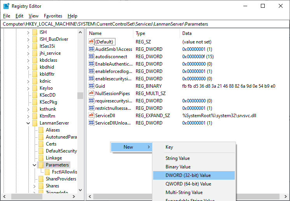Select QWORD (64-bit) Value option
This screenshot has width=290, height=201.
click(x=189, y=184)
